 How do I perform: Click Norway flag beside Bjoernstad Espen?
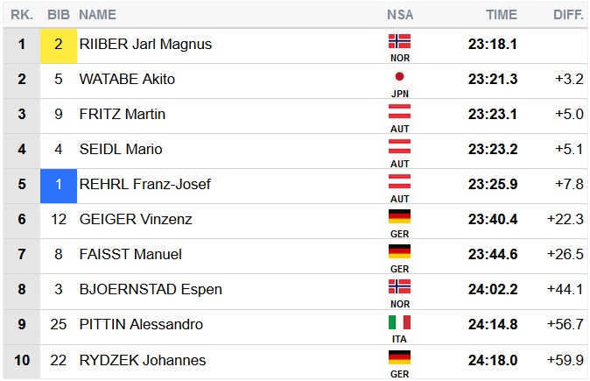(x=399, y=286)
